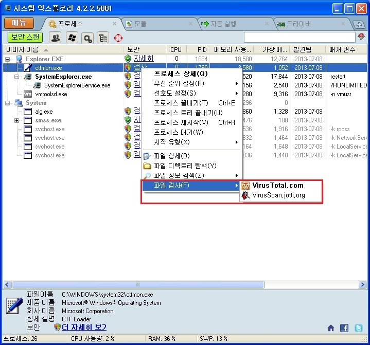The height and width of the screenshot is (345, 370).
Task: Open the 더 자세히 보기 link
Action: 84,328
